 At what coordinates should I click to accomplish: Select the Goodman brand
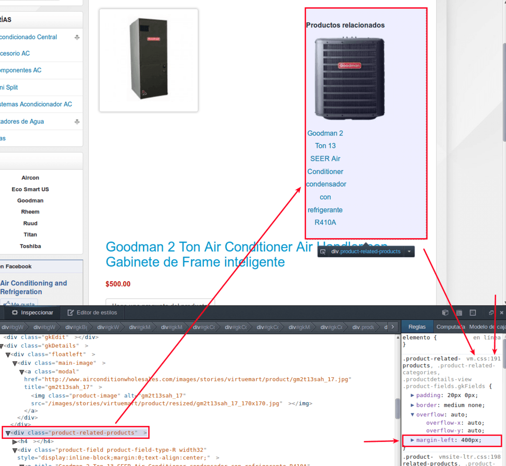(30, 200)
